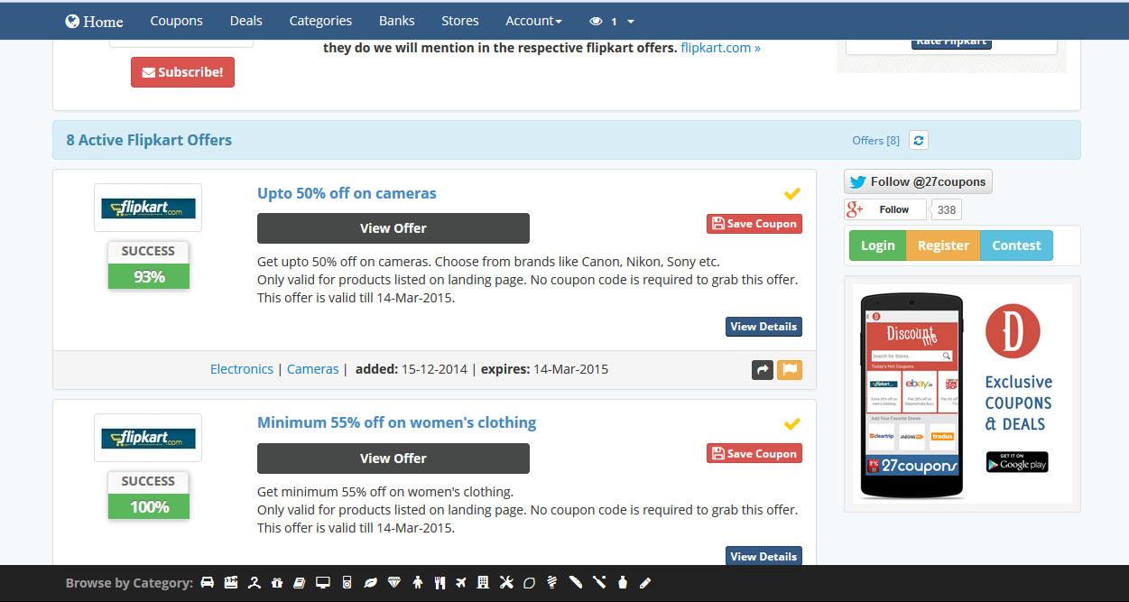Image resolution: width=1129 pixels, height=602 pixels.
Task: Share the cameras offer via arrow icon
Action: tap(763, 369)
